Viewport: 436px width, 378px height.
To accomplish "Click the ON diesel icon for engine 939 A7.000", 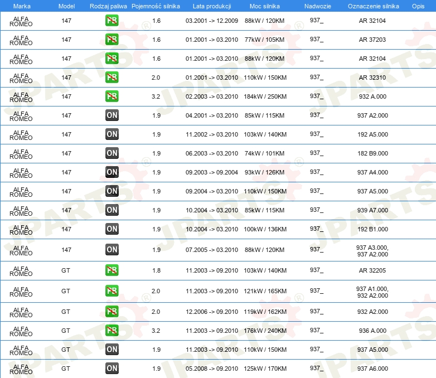I will tap(112, 210).
